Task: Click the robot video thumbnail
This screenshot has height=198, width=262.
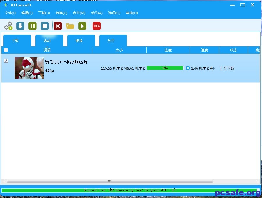Action: click(29, 68)
